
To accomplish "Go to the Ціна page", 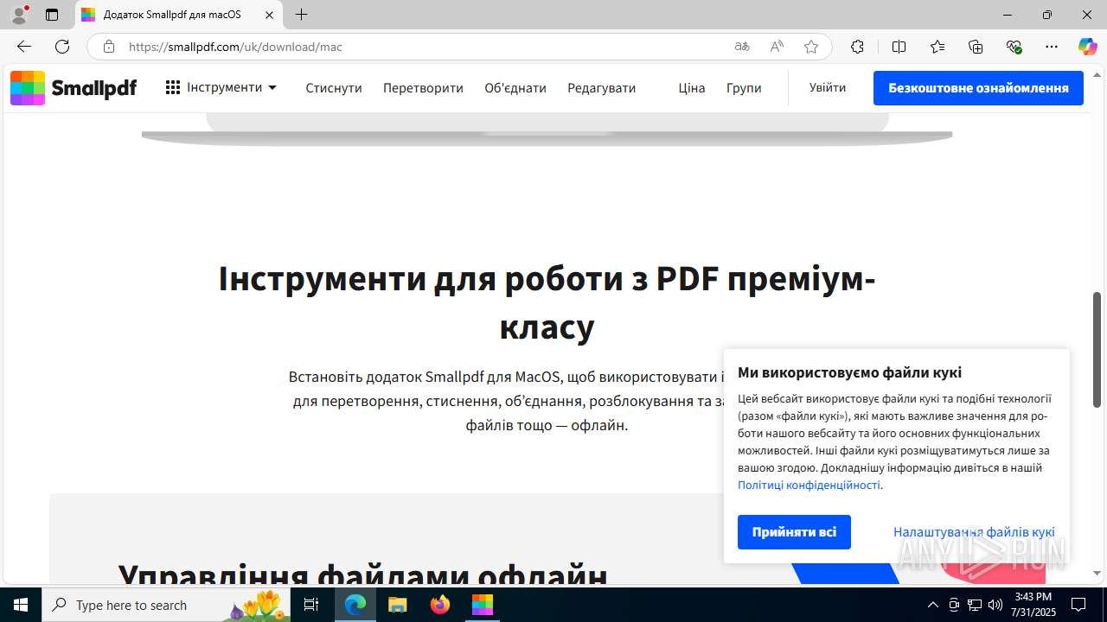I will pos(692,88).
